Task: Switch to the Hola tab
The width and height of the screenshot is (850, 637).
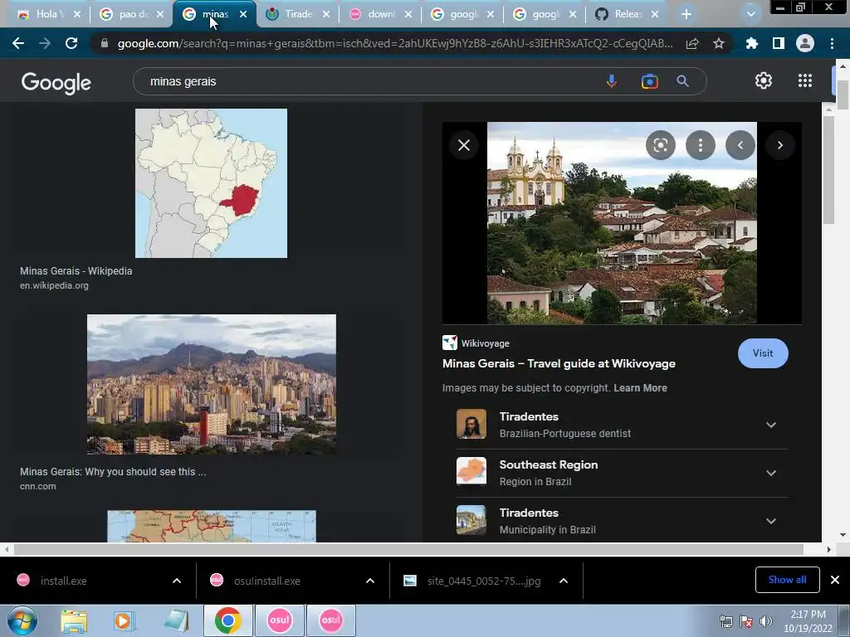Action: tap(49, 15)
